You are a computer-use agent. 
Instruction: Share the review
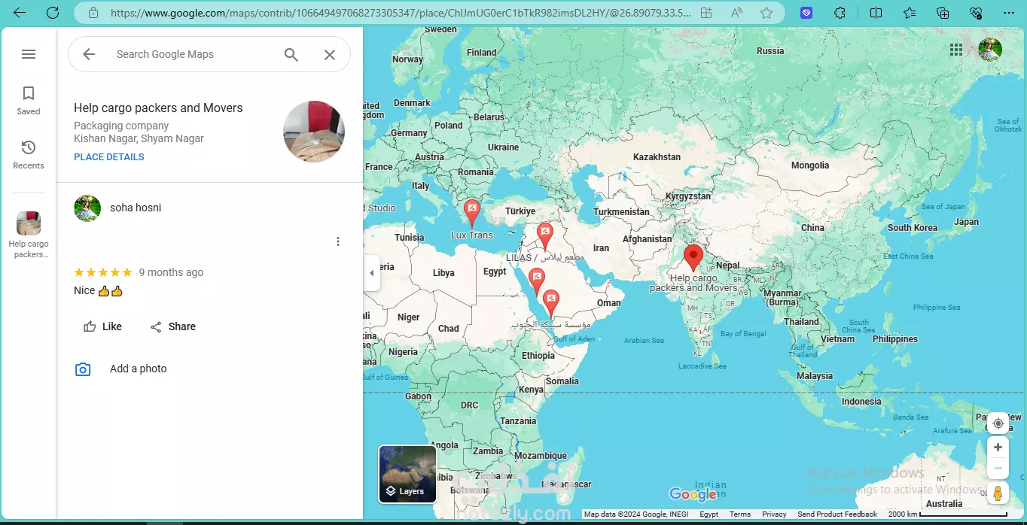[172, 326]
